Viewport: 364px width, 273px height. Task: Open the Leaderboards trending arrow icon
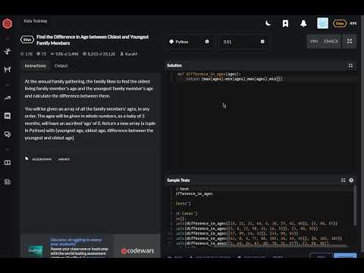click(x=8, y=98)
